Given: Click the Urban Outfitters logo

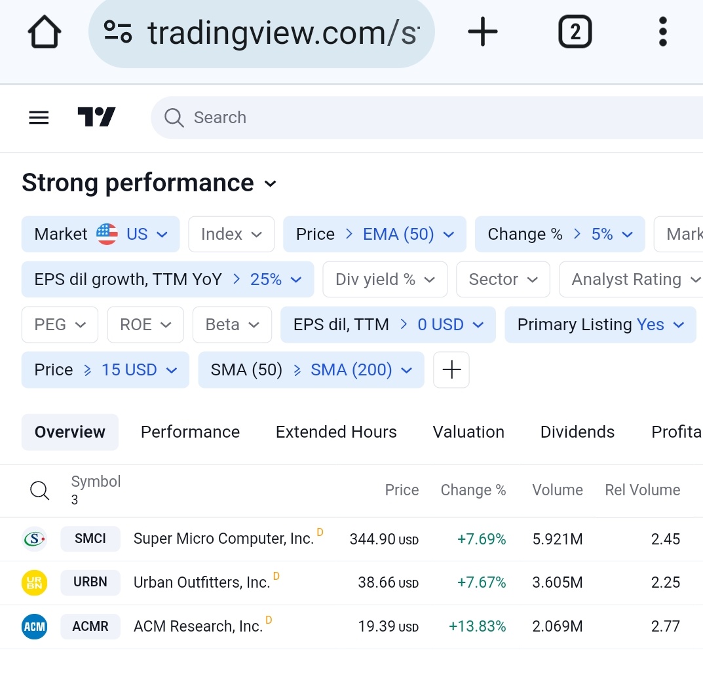Looking at the screenshot, I should [x=35, y=582].
